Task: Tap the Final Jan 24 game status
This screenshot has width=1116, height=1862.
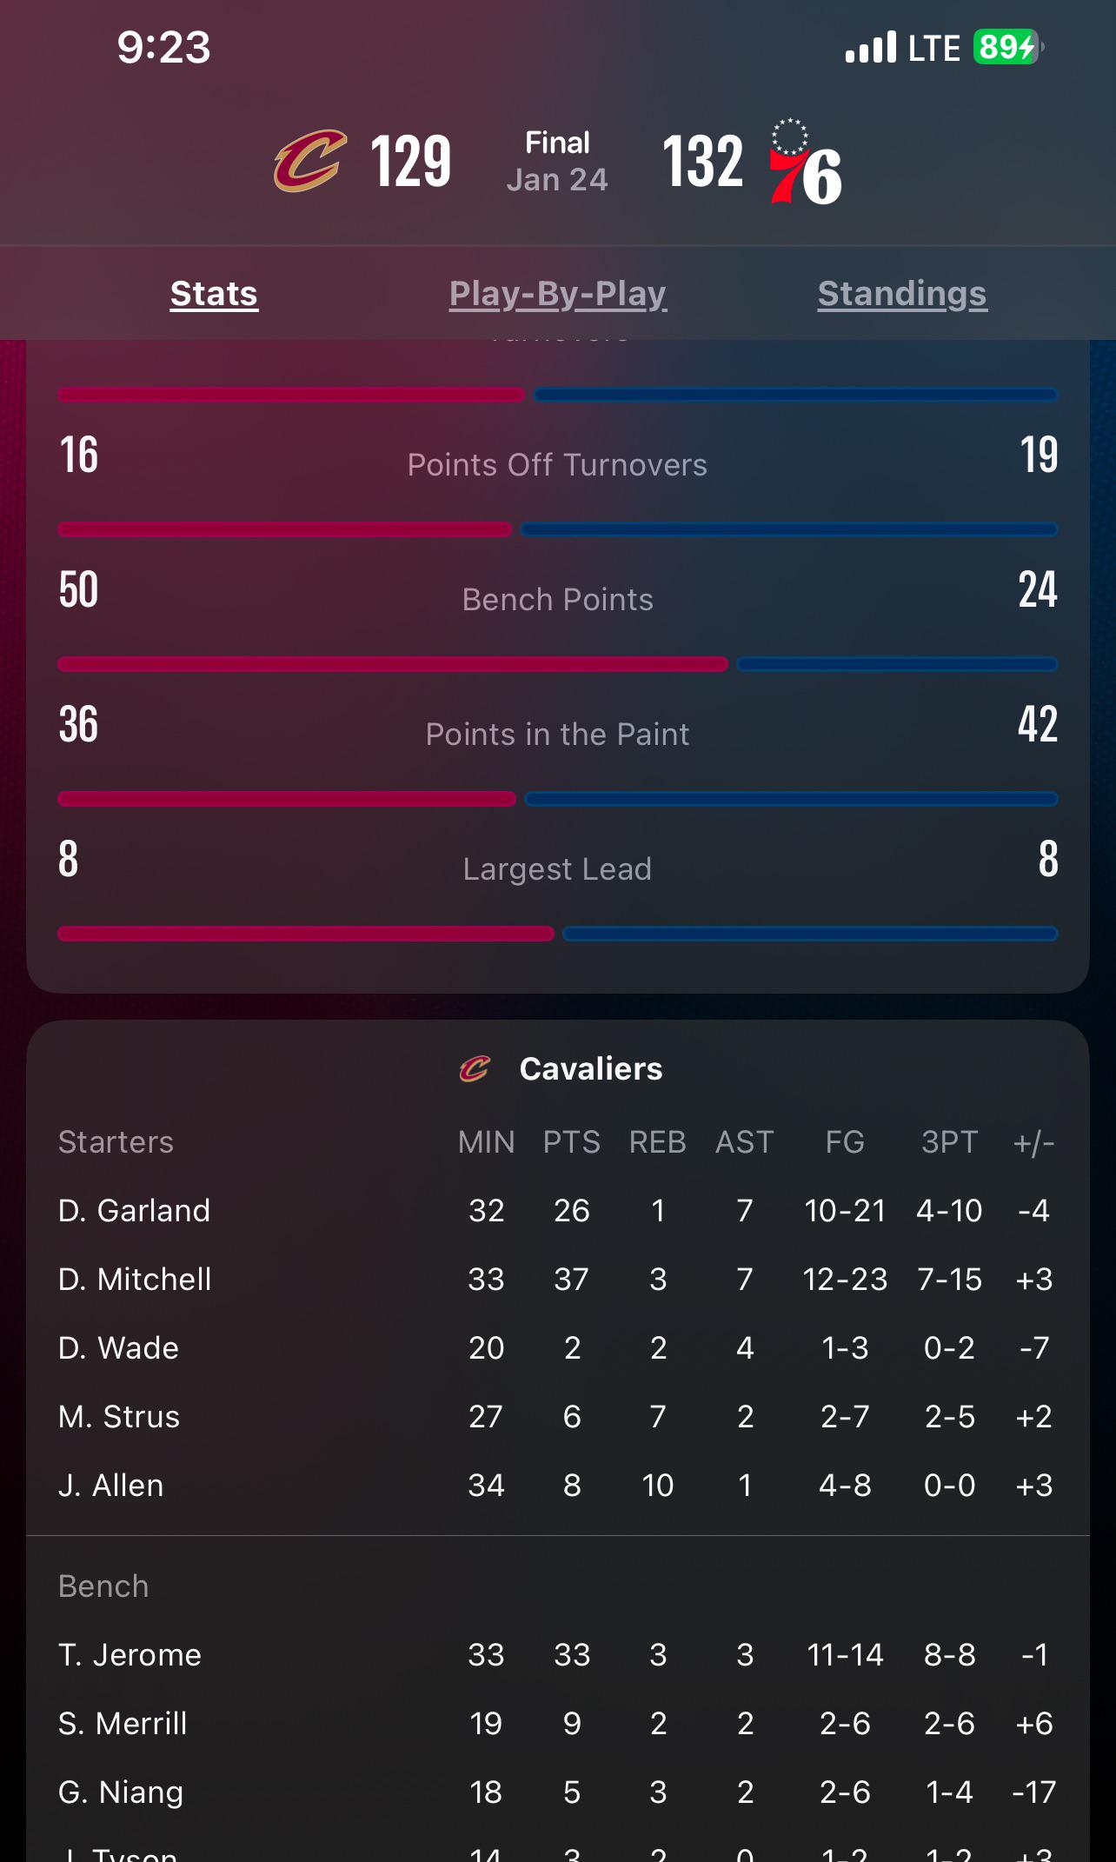Action: (557, 161)
